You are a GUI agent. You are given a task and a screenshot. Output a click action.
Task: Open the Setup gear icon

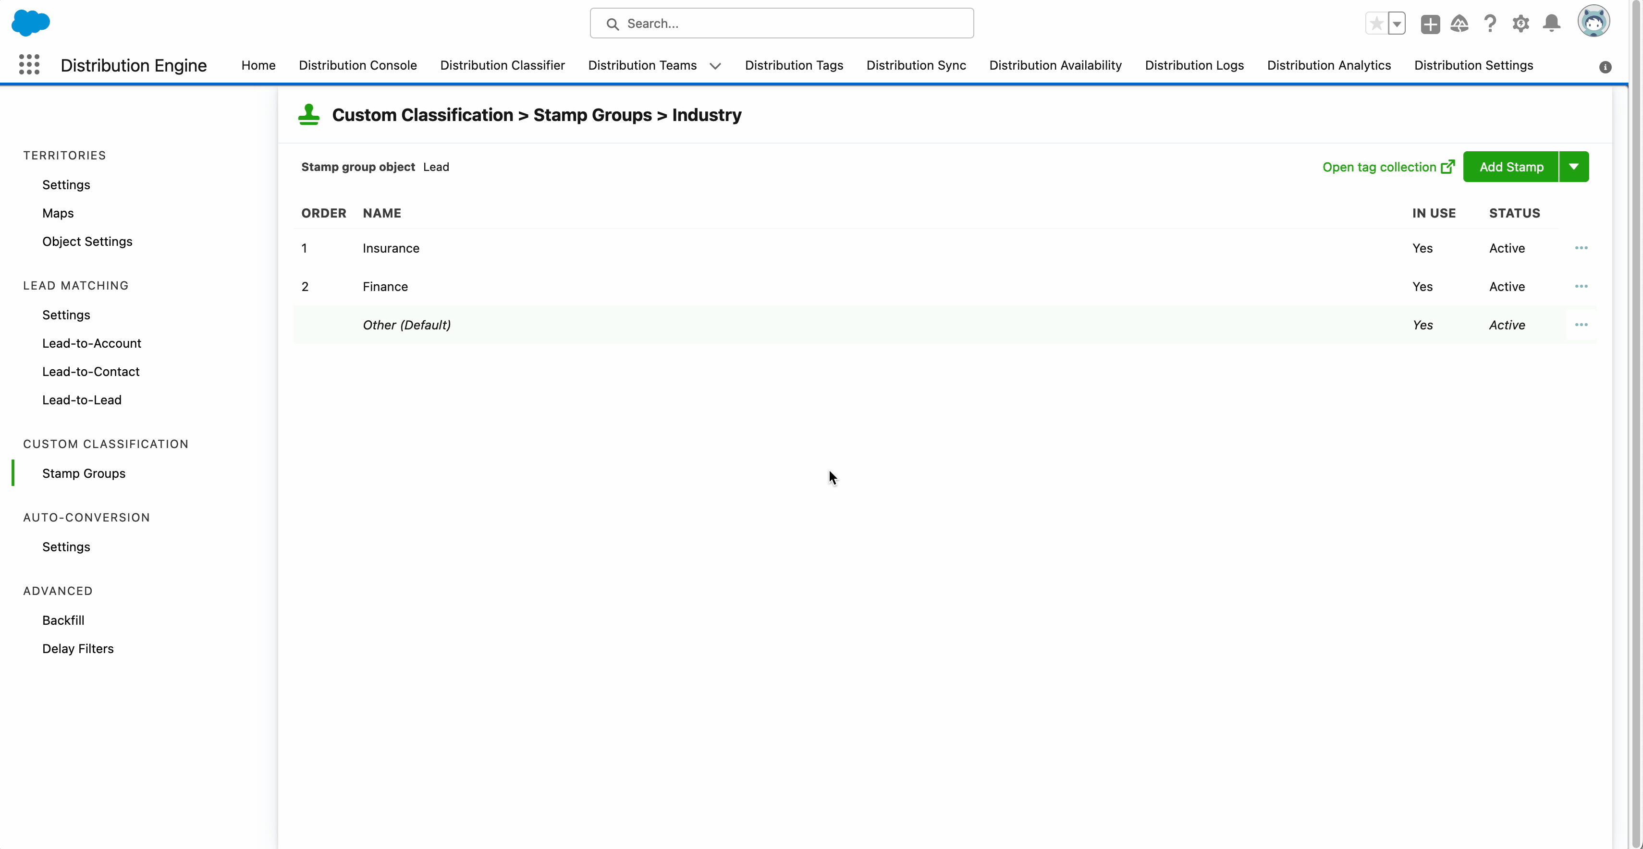(1520, 24)
